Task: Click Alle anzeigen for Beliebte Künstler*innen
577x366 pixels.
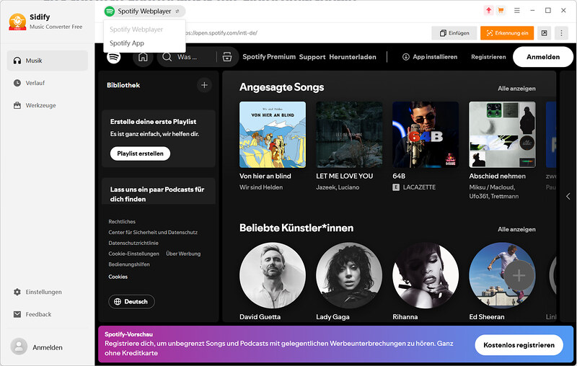Action: (516, 229)
